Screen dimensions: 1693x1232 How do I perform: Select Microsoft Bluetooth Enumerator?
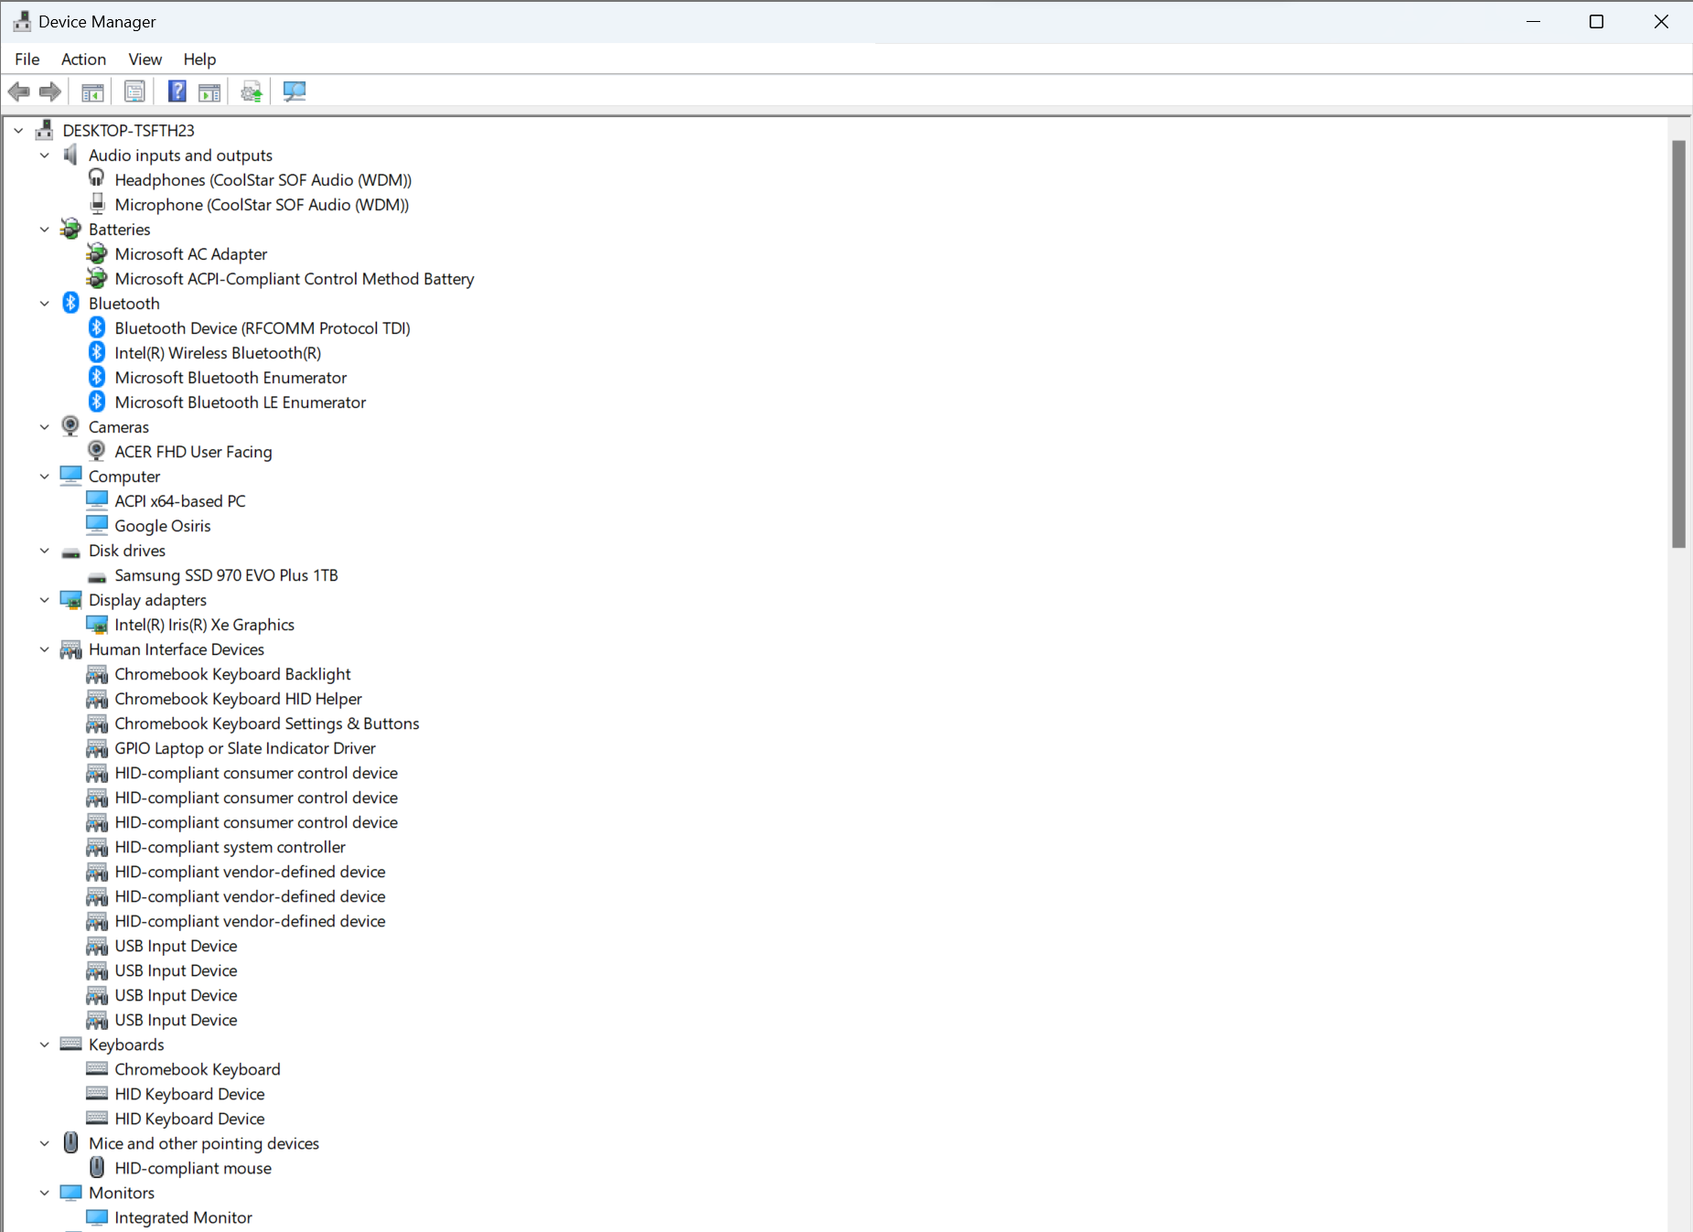click(x=230, y=378)
